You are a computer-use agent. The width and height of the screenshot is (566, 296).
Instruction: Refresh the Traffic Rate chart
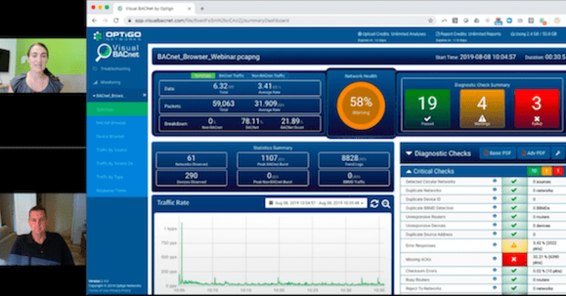tap(375, 204)
